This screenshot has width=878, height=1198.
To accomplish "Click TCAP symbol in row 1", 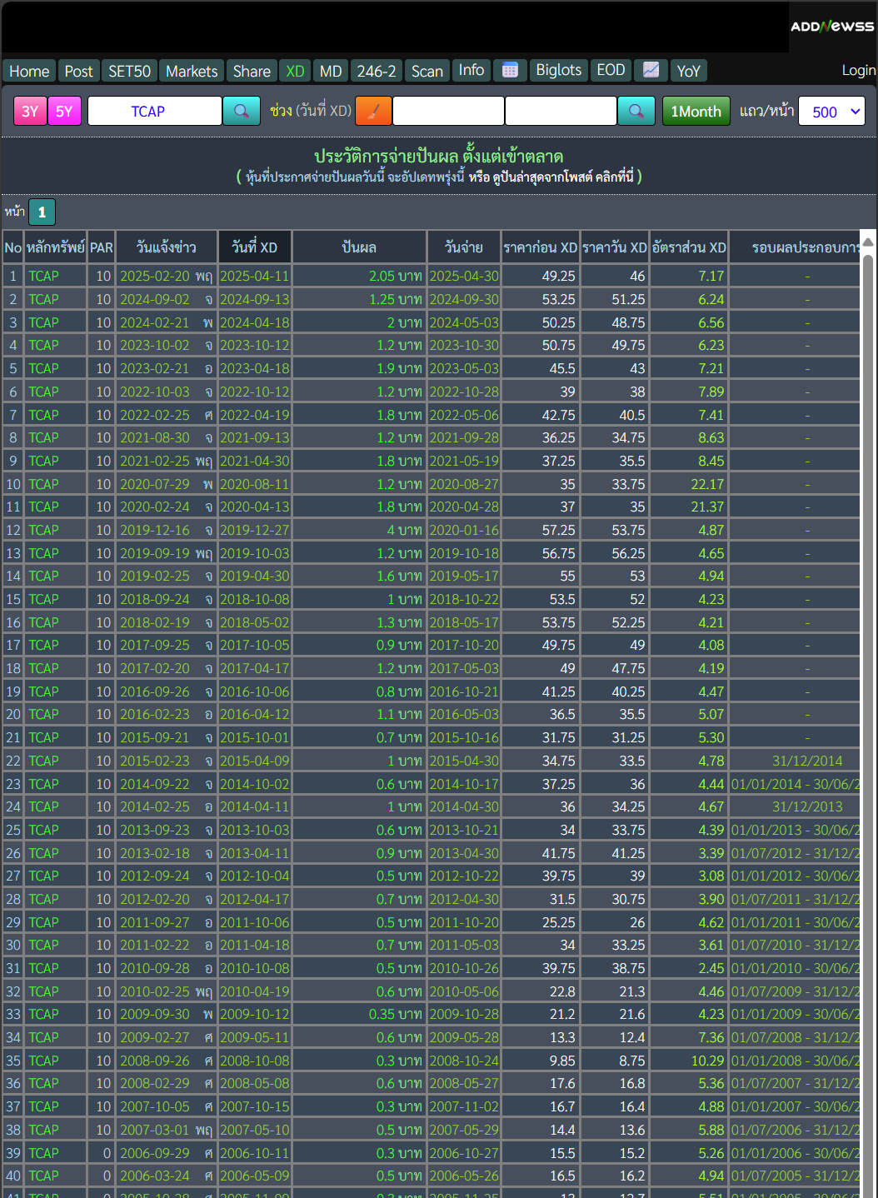I will pos(44,276).
